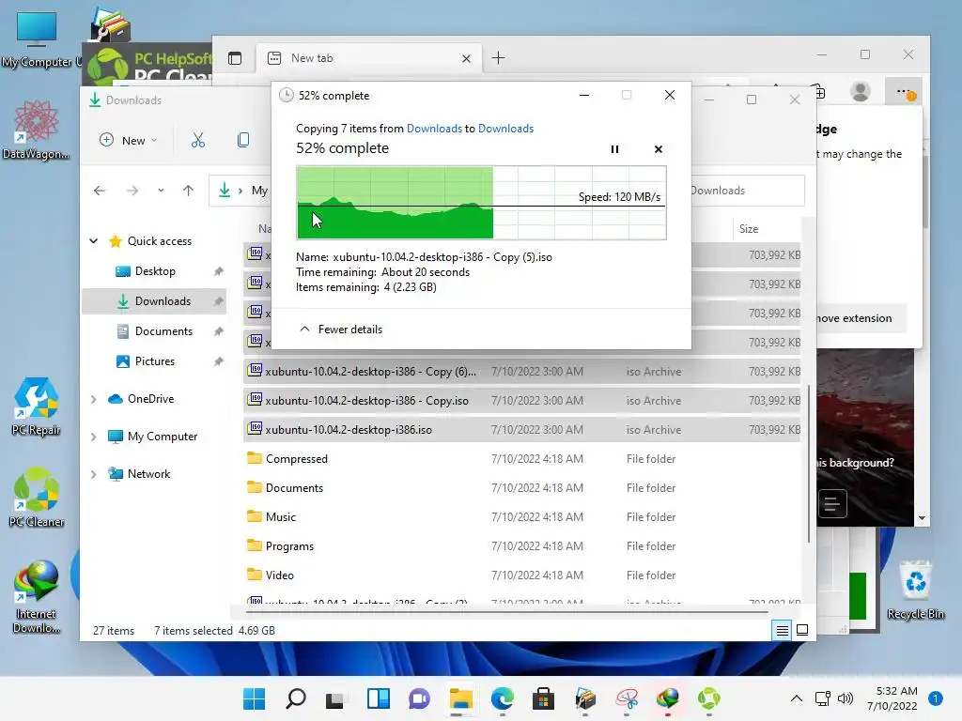The width and height of the screenshot is (962, 721).
Task: Open DataWagon desktop shortcut
Action: coord(36,130)
